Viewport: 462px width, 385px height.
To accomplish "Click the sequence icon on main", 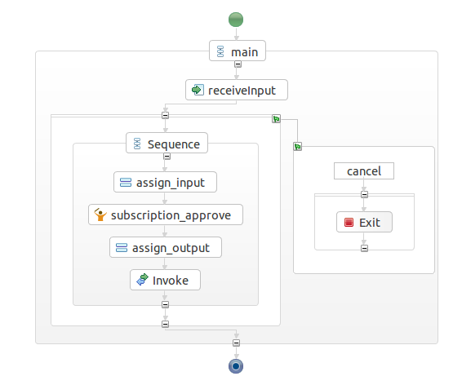I will [220, 51].
